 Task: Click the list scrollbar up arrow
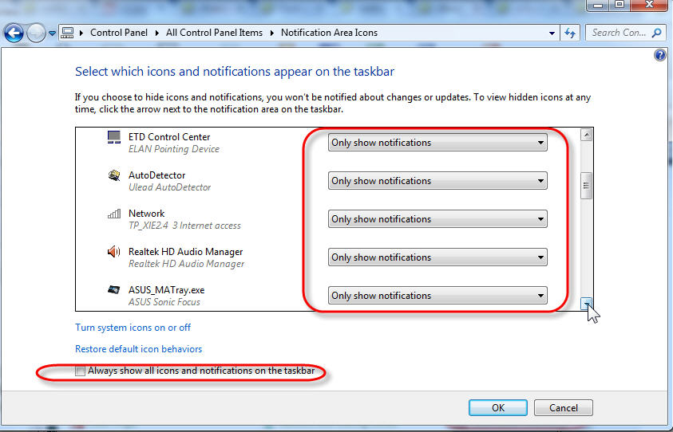click(x=586, y=135)
